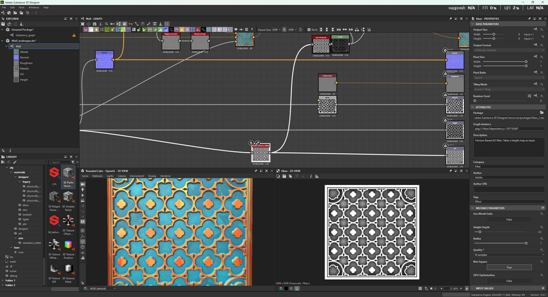Select the 3D Volume Mask node icon

69,269
